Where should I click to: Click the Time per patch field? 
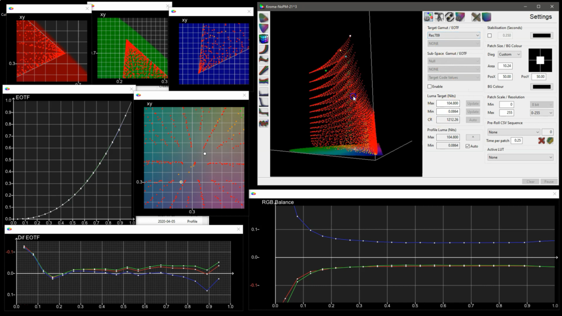coord(517,140)
